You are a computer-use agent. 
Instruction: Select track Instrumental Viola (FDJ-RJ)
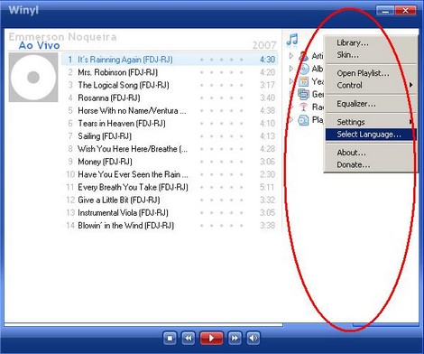click(170, 212)
